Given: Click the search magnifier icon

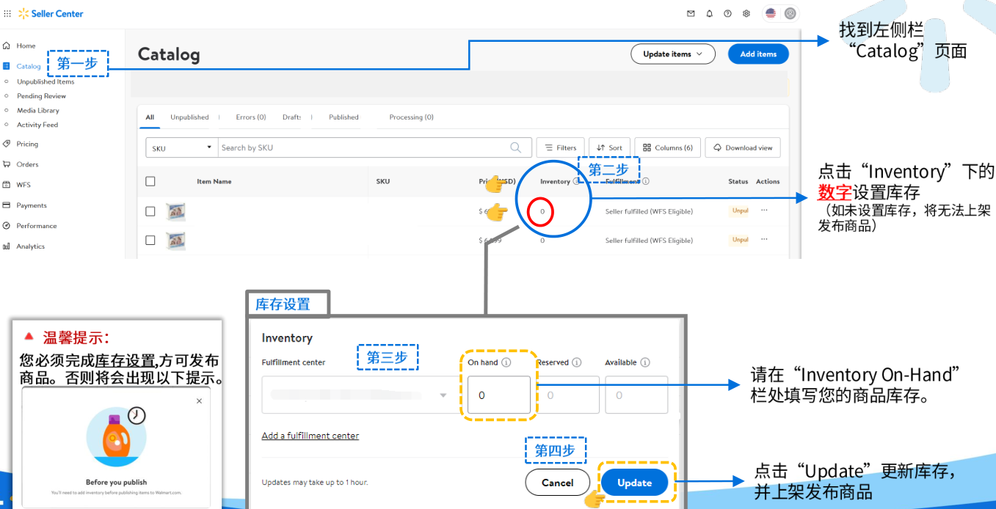Looking at the screenshot, I should click(516, 147).
